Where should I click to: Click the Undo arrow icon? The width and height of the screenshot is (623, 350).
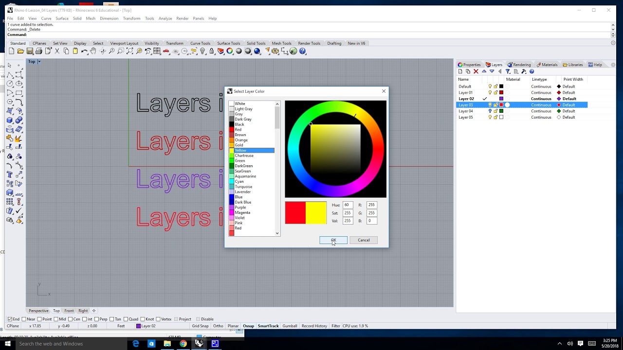[x=84, y=51]
